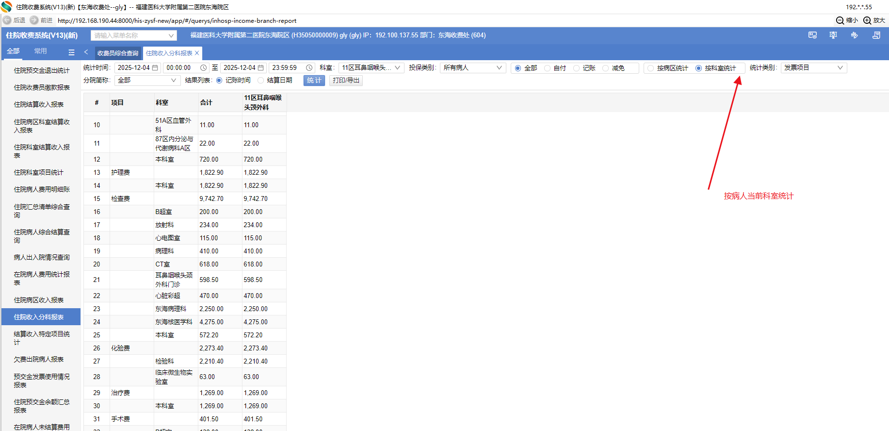Select the 自付 radio button
This screenshot has width=889, height=431.
(547, 68)
